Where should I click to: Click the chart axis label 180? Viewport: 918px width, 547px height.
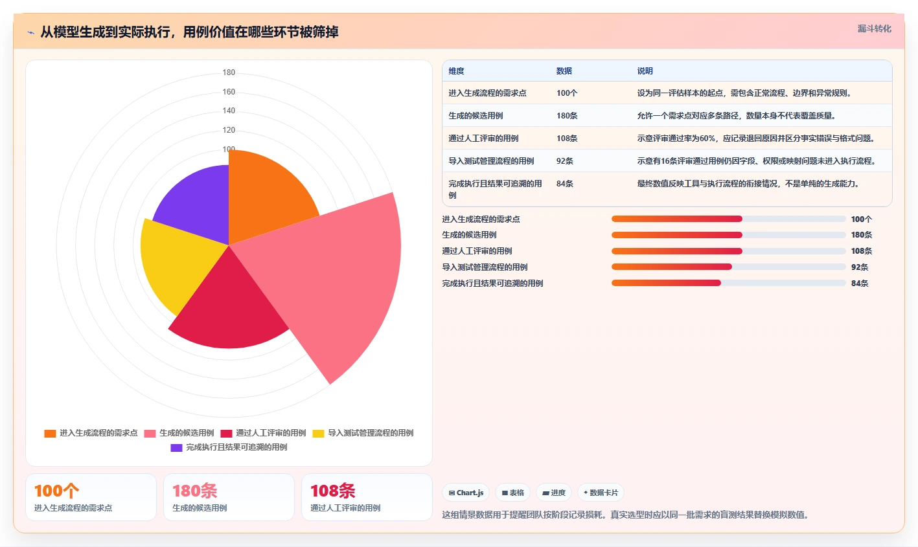point(229,73)
